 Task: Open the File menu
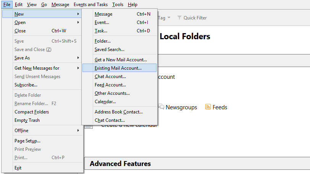(x=7, y=4)
